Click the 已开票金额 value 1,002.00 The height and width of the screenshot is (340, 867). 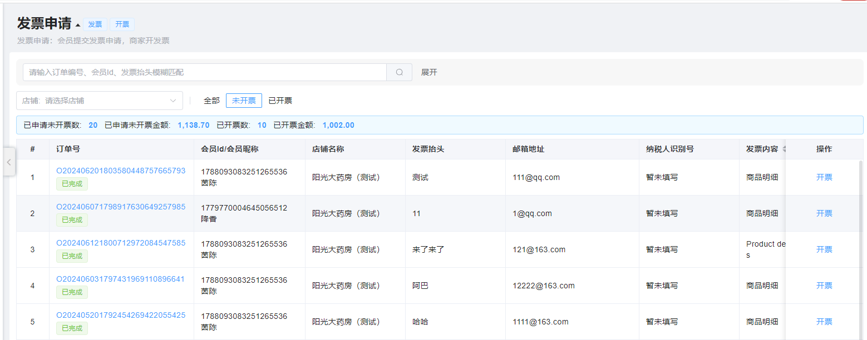338,125
